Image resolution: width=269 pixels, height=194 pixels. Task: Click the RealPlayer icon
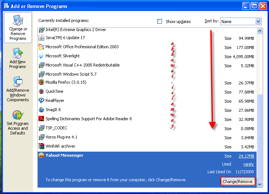point(41,100)
